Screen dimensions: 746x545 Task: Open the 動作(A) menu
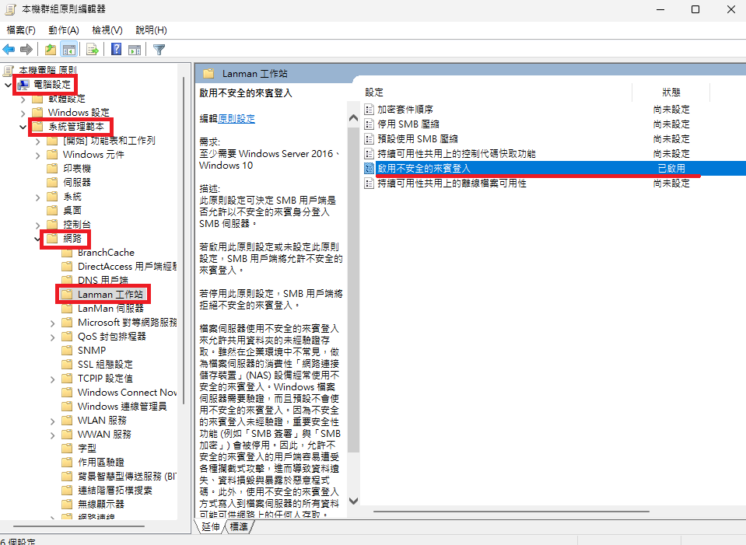[x=63, y=30]
